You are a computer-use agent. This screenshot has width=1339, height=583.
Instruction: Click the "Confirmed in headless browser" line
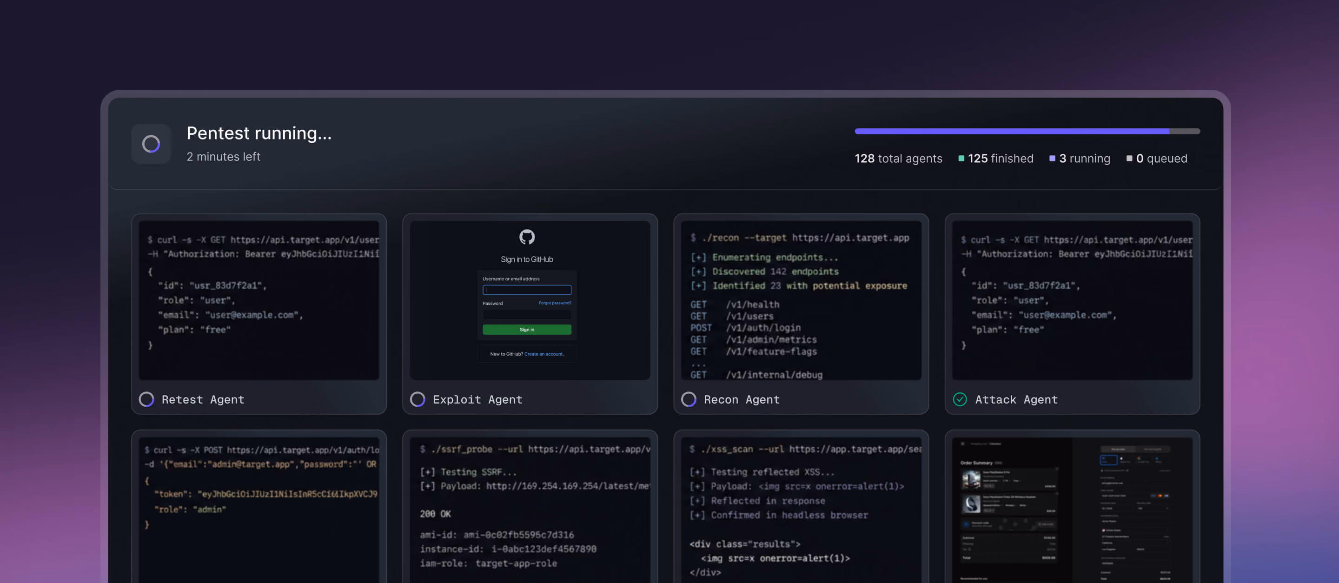779,516
